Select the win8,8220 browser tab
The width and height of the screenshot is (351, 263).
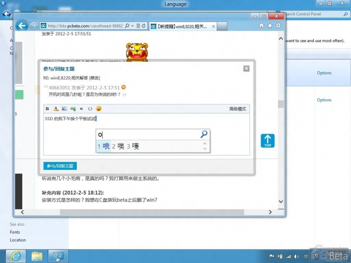[183, 26]
